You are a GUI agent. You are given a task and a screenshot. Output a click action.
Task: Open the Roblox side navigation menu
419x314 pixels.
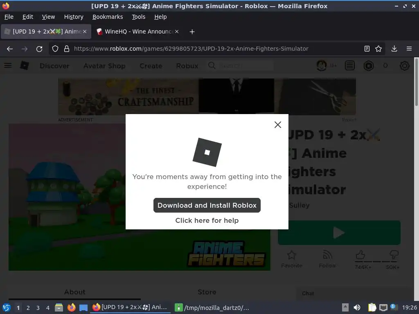(8, 66)
